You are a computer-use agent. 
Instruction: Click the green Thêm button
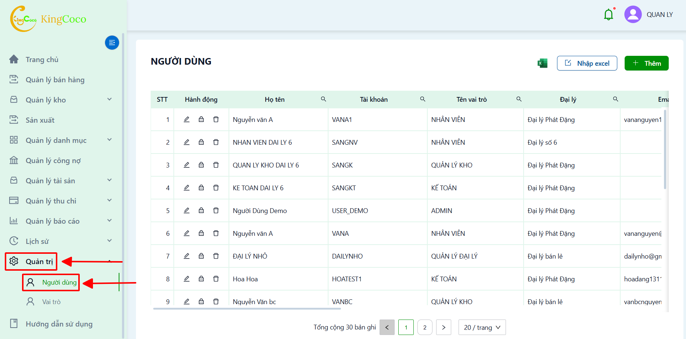tap(646, 63)
